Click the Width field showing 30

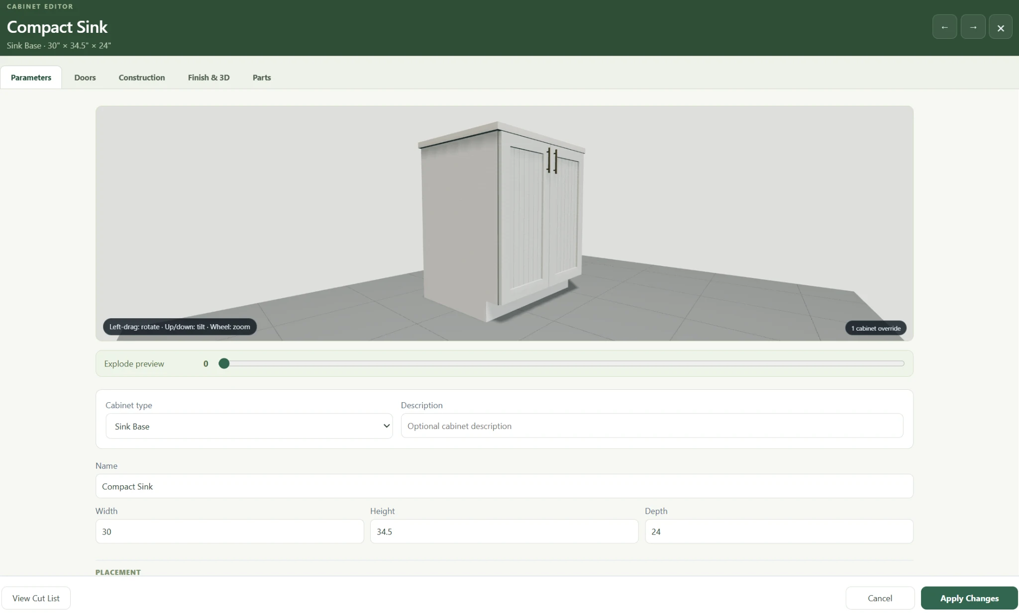[229, 531]
